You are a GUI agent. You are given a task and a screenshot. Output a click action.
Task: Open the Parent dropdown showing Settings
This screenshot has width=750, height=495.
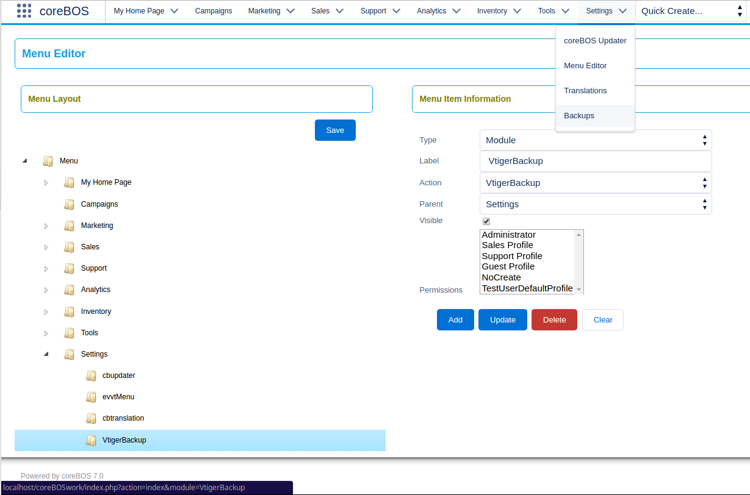(595, 204)
